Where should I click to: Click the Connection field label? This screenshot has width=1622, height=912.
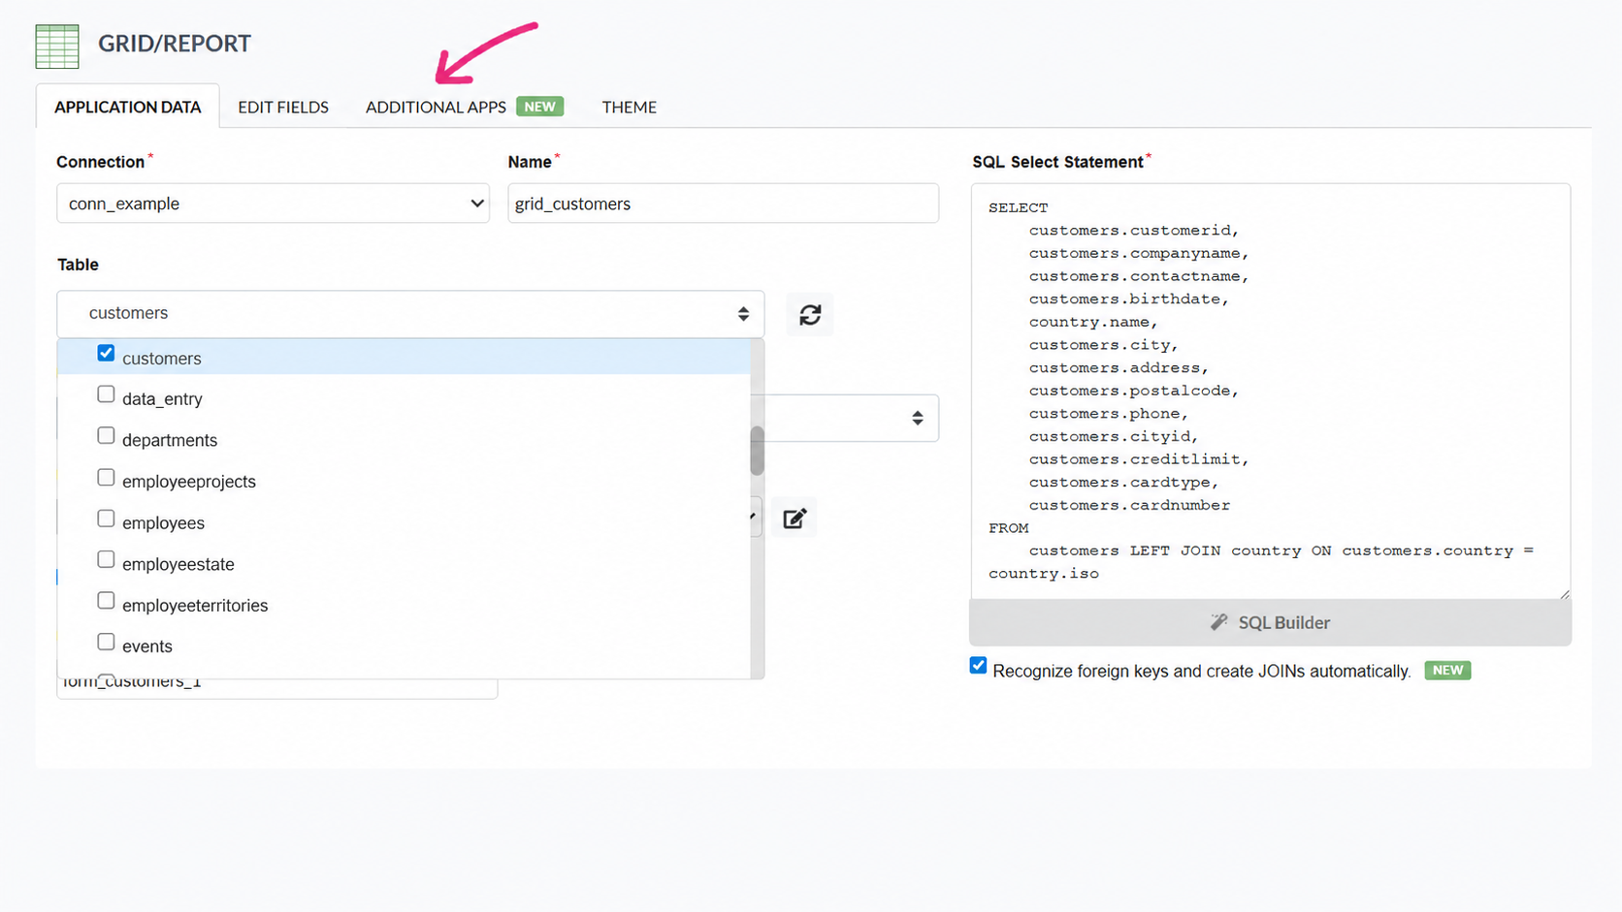(100, 162)
